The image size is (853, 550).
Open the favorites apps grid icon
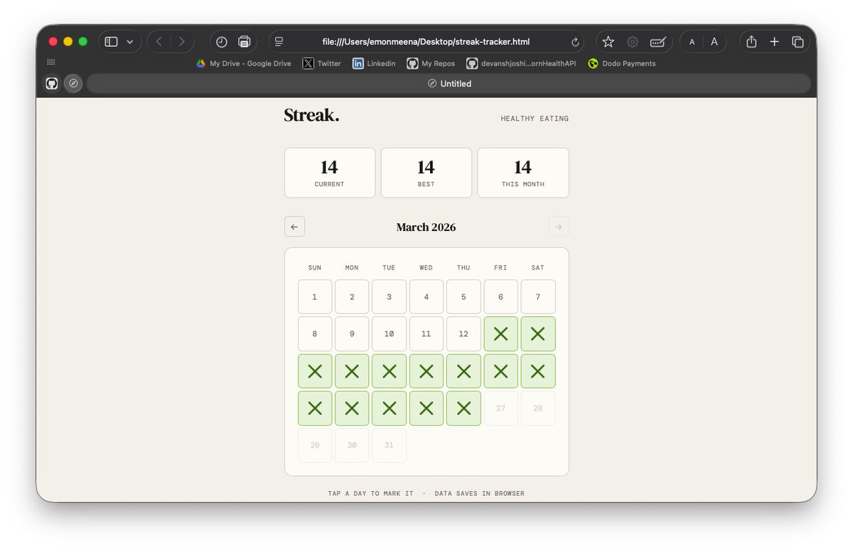pos(51,63)
